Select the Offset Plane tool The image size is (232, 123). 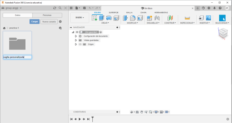[170, 18]
